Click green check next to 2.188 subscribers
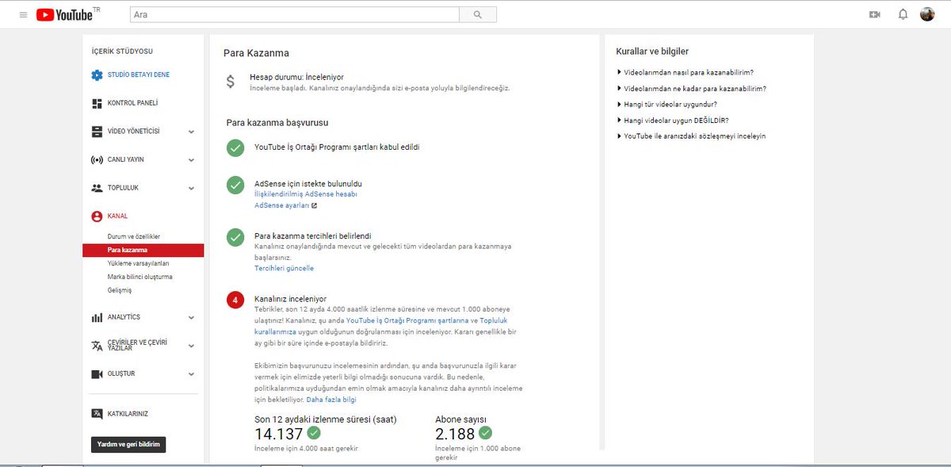 point(486,433)
